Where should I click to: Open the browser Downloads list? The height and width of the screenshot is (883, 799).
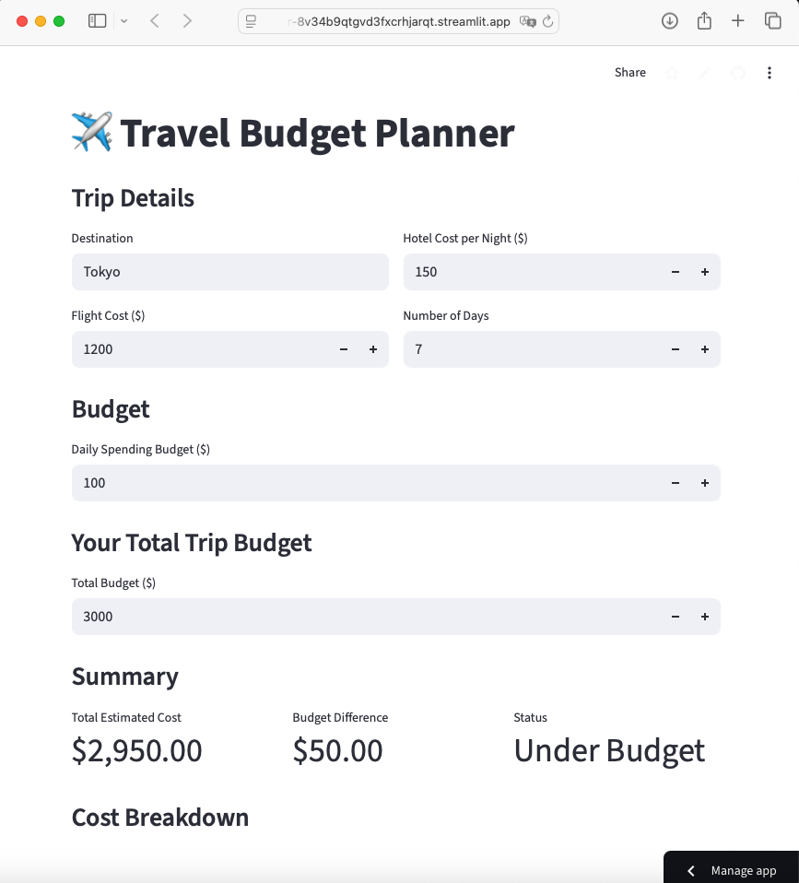coord(670,20)
